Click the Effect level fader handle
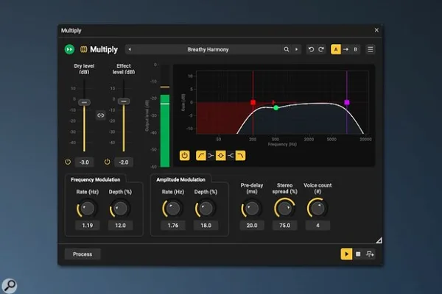Image resolution: width=442 pixels, height=294 pixels. (x=124, y=101)
